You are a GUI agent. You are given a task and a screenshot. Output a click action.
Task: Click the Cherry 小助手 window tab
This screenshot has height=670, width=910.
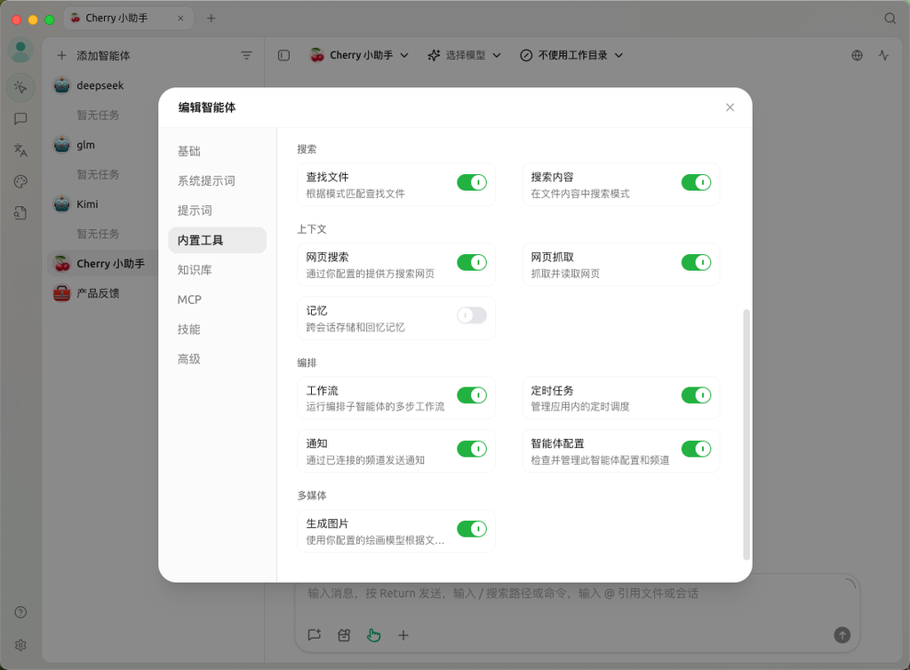(x=128, y=19)
